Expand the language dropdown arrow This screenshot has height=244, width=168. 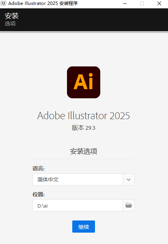coord(129,179)
